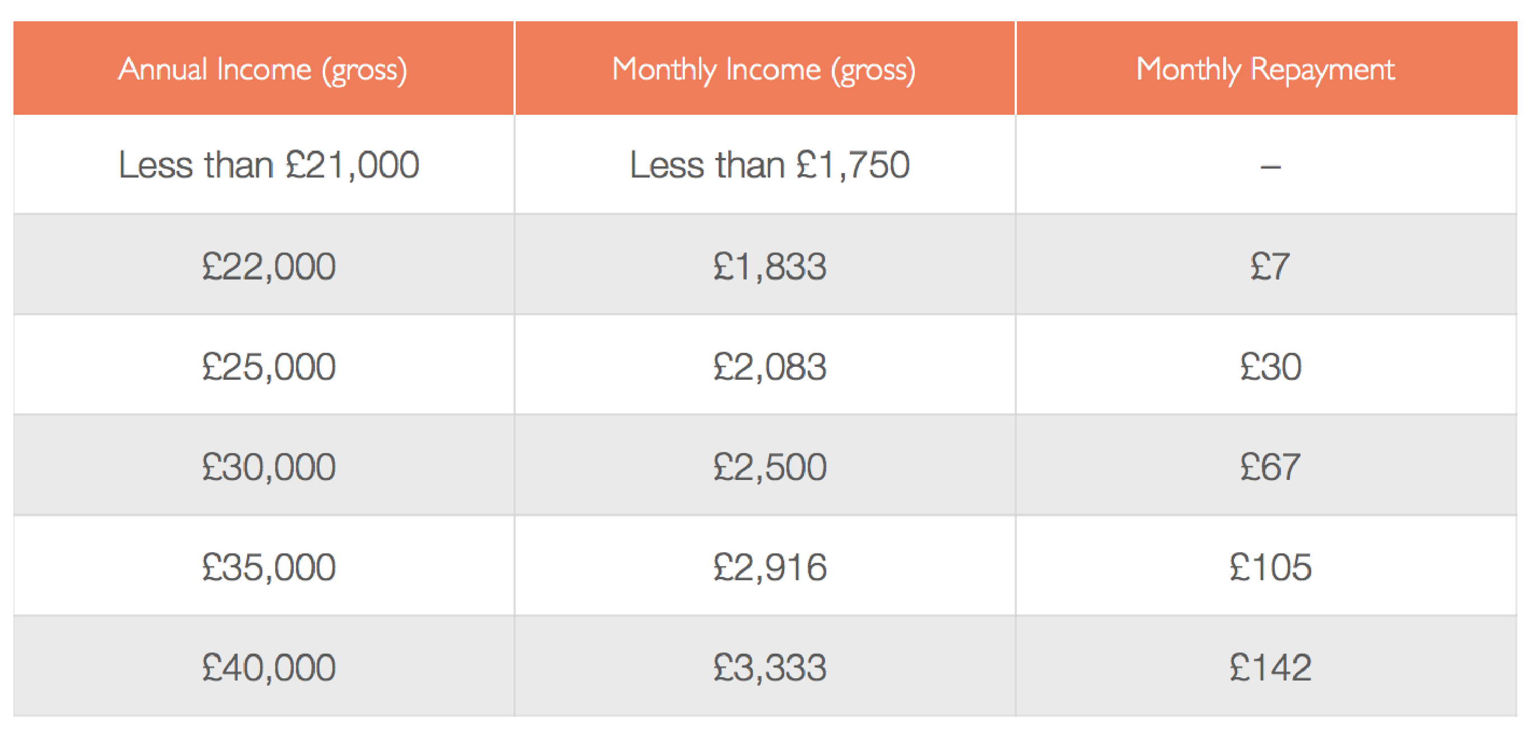
Task: Click the dash in the first repayment row
Action: click(1270, 167)
